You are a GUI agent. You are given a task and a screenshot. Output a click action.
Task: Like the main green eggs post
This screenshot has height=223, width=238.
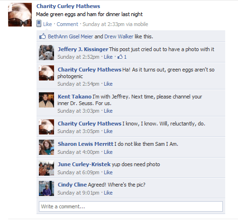tap(47, 24)
